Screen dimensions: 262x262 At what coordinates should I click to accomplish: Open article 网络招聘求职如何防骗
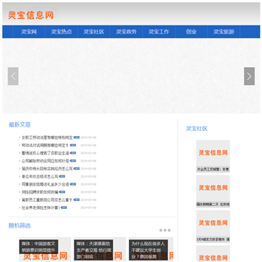click(40, 192)
